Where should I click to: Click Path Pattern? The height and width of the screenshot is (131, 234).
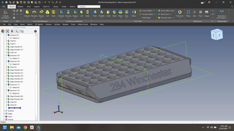point(145,18)
